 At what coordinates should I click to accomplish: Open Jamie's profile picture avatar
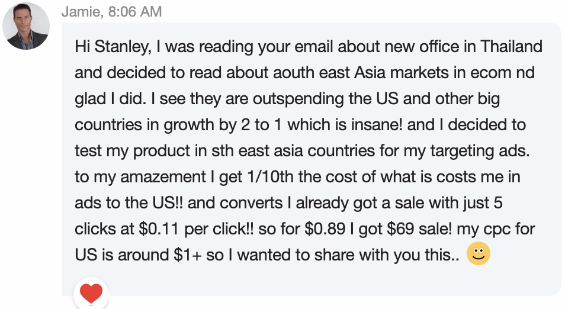[x=26, y=26]
